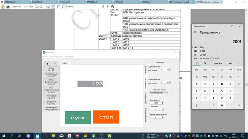
Task: Remove a screen with the minus button in miniHMI
Action: [x=55, y=64]
